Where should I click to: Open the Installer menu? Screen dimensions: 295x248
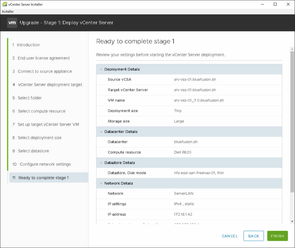[x=8, y=11]
